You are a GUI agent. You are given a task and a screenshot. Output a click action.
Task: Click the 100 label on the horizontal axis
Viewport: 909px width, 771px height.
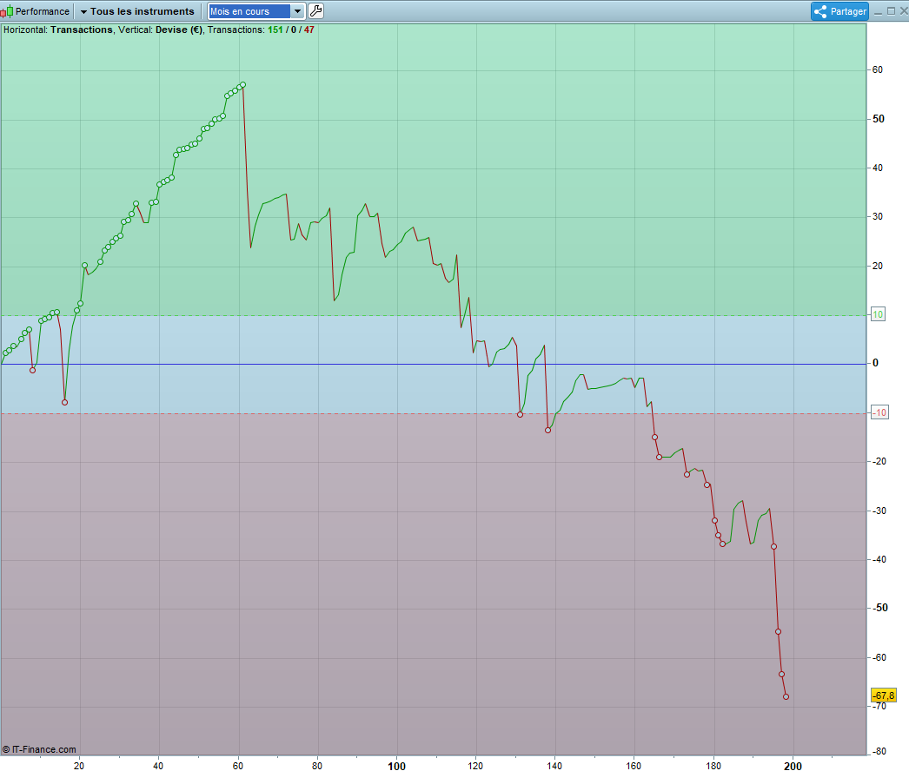(396, 766)
